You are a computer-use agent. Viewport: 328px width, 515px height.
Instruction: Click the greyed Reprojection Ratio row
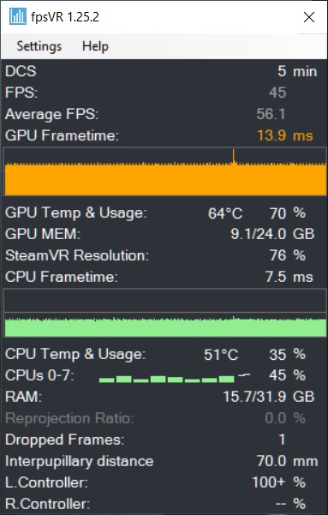tap(156, 418)
